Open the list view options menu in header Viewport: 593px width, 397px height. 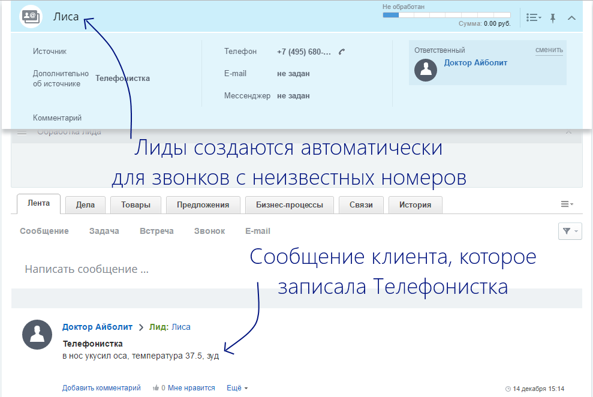pos(533,18)
